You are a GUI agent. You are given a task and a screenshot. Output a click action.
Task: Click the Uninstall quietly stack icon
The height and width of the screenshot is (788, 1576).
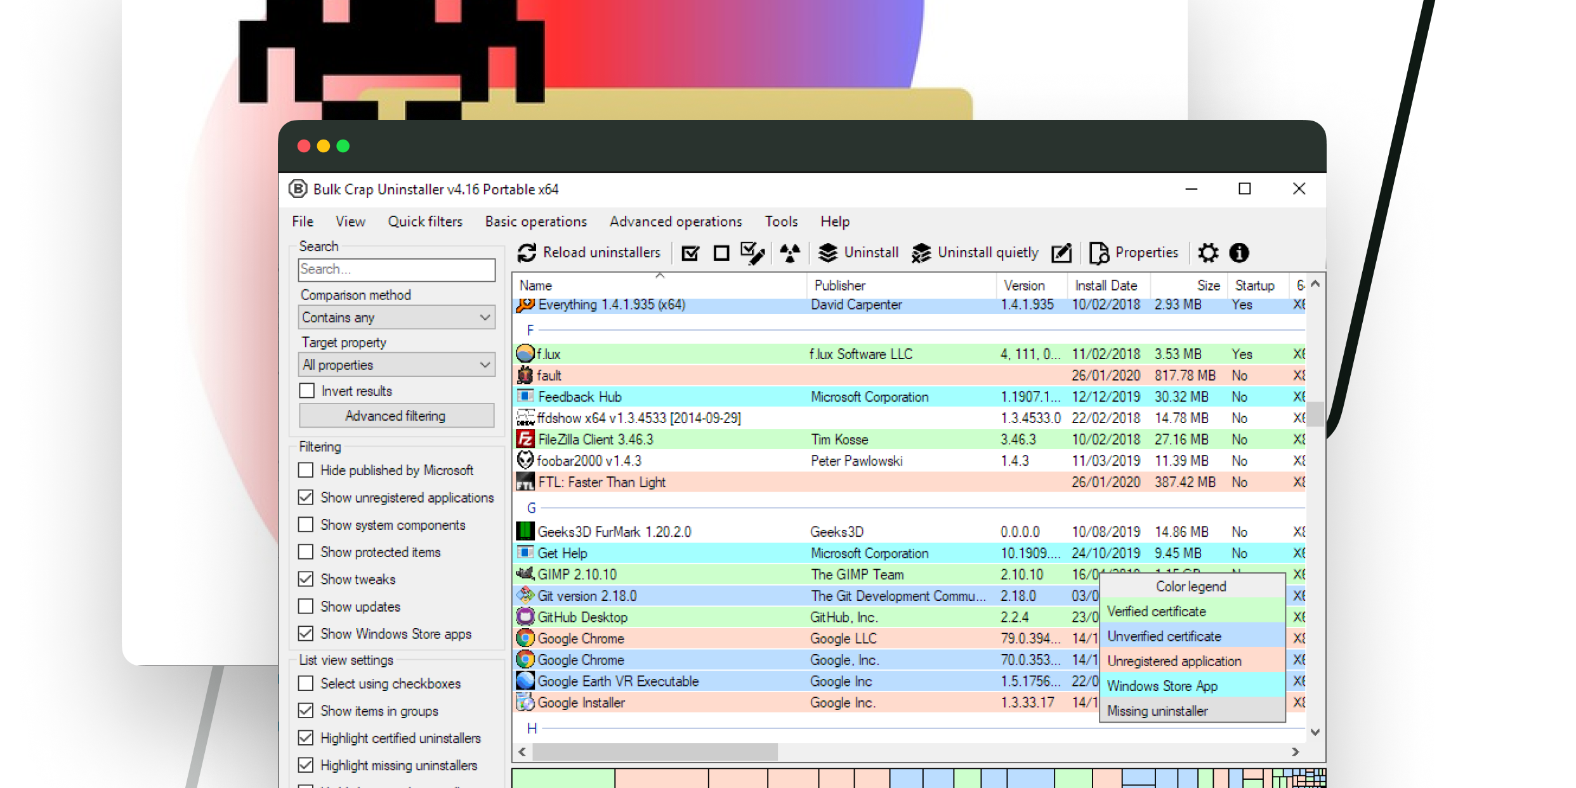pyautogui.click(x=921, y=253)
